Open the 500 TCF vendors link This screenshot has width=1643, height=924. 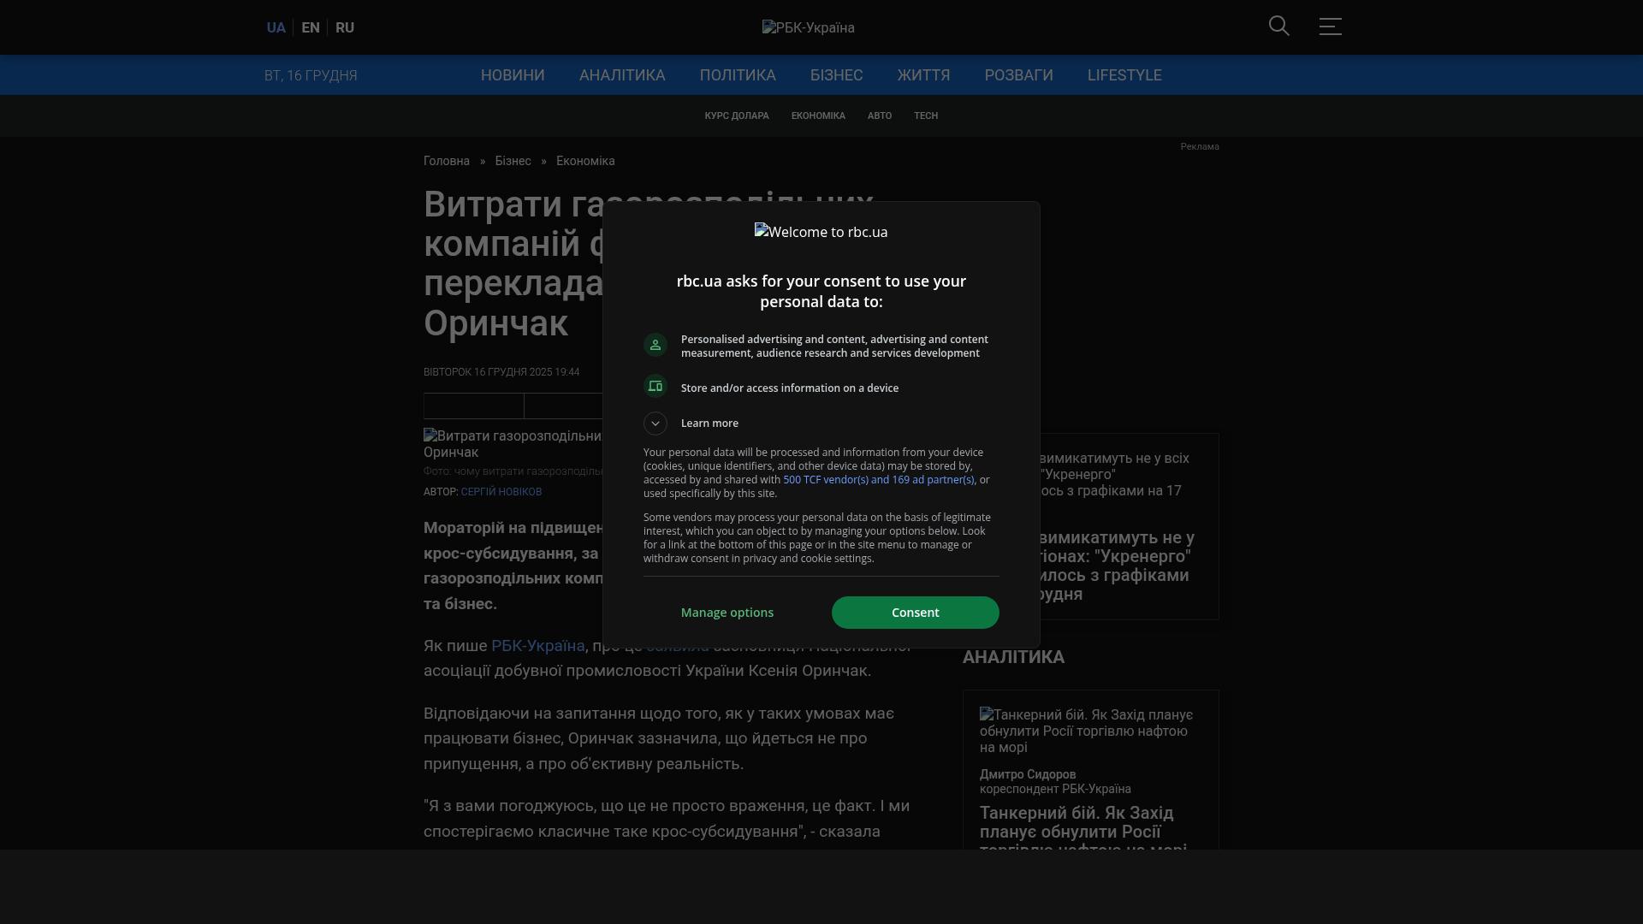(x=878, y=480)
